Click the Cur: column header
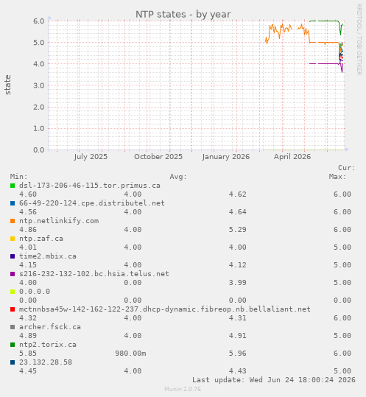Screen dimensions: 366x397 (x=347, y=168)
